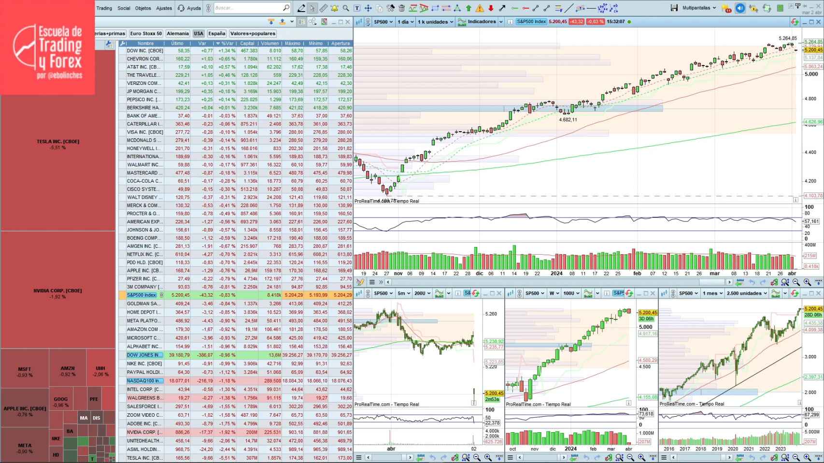The width and height of the screenshot is (824, 463).
Task: Open heatmap view from the watchlist toolbar
Action: click(x=324, y=21)
